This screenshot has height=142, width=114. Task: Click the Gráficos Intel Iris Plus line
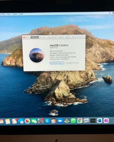pyautogui.click(x=63, y=57)
